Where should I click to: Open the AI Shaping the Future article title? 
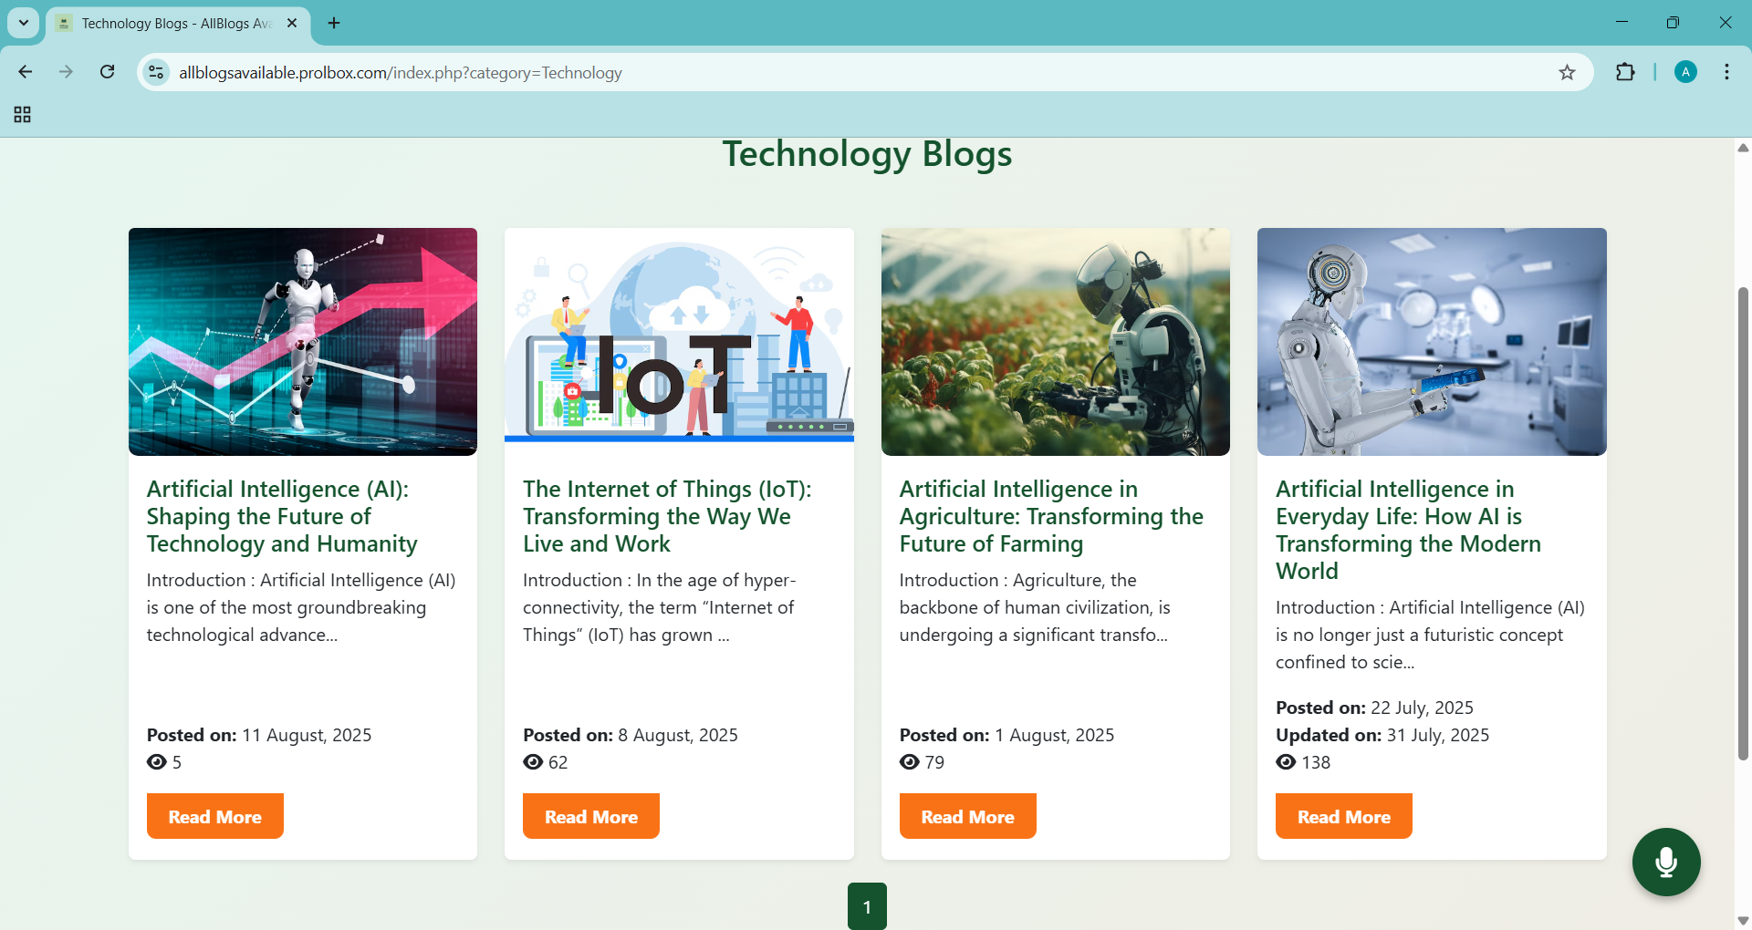[281, 516]
